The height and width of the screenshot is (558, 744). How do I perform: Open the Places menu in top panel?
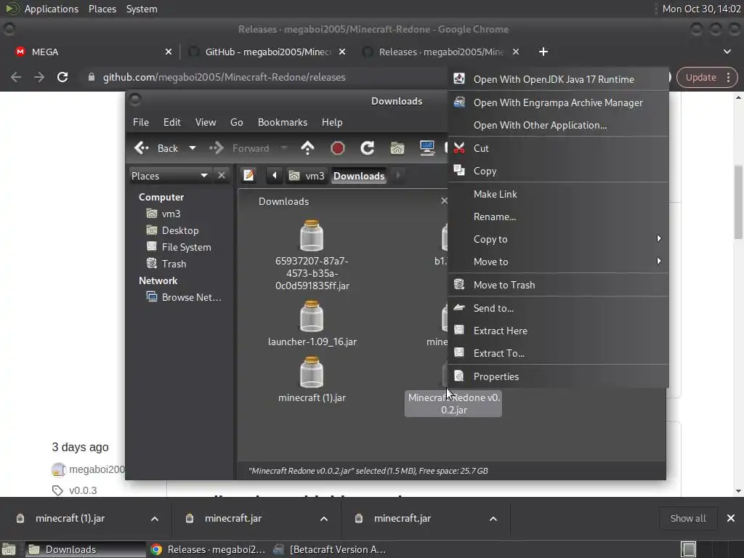[102, 9]
